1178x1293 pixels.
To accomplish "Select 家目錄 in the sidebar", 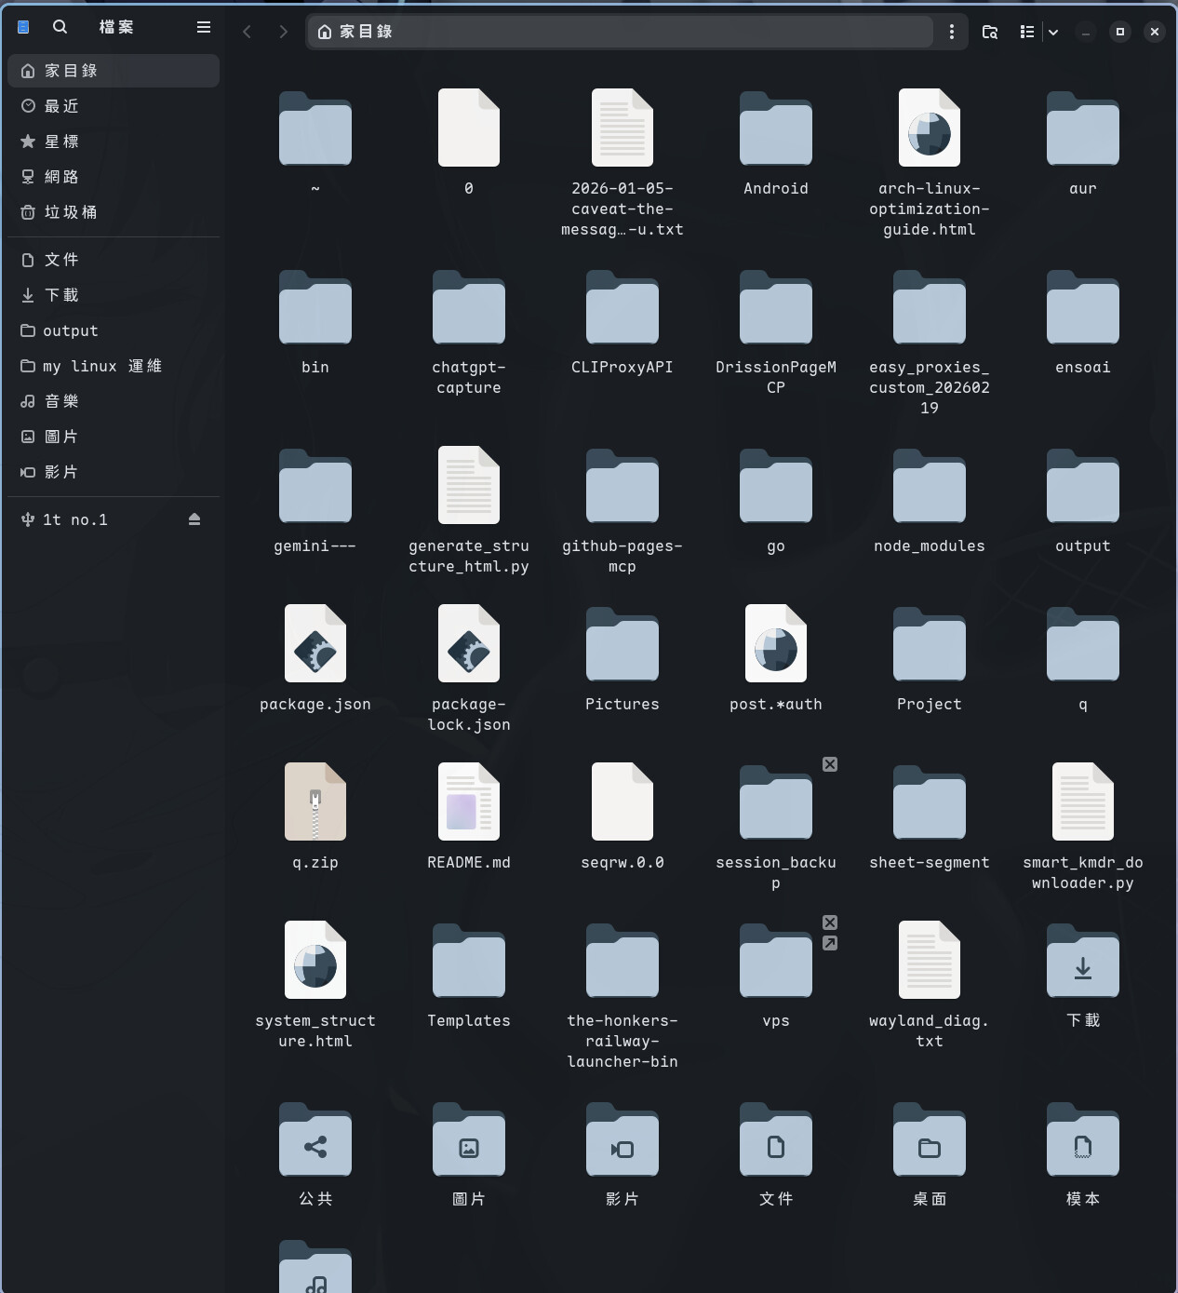I will coord(114,71).
